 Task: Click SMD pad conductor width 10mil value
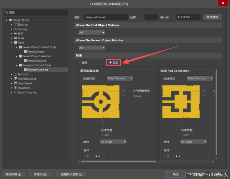[x=186, y=135]
